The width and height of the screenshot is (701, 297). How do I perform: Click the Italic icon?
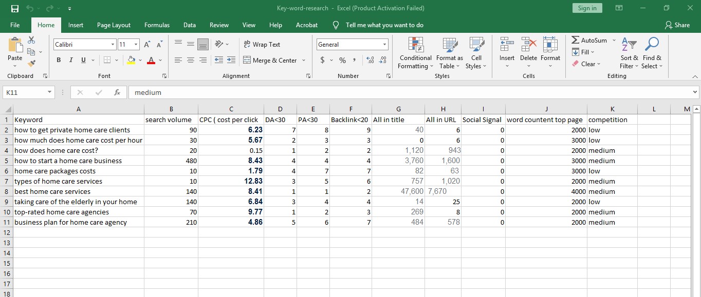(x=70, y=60)
